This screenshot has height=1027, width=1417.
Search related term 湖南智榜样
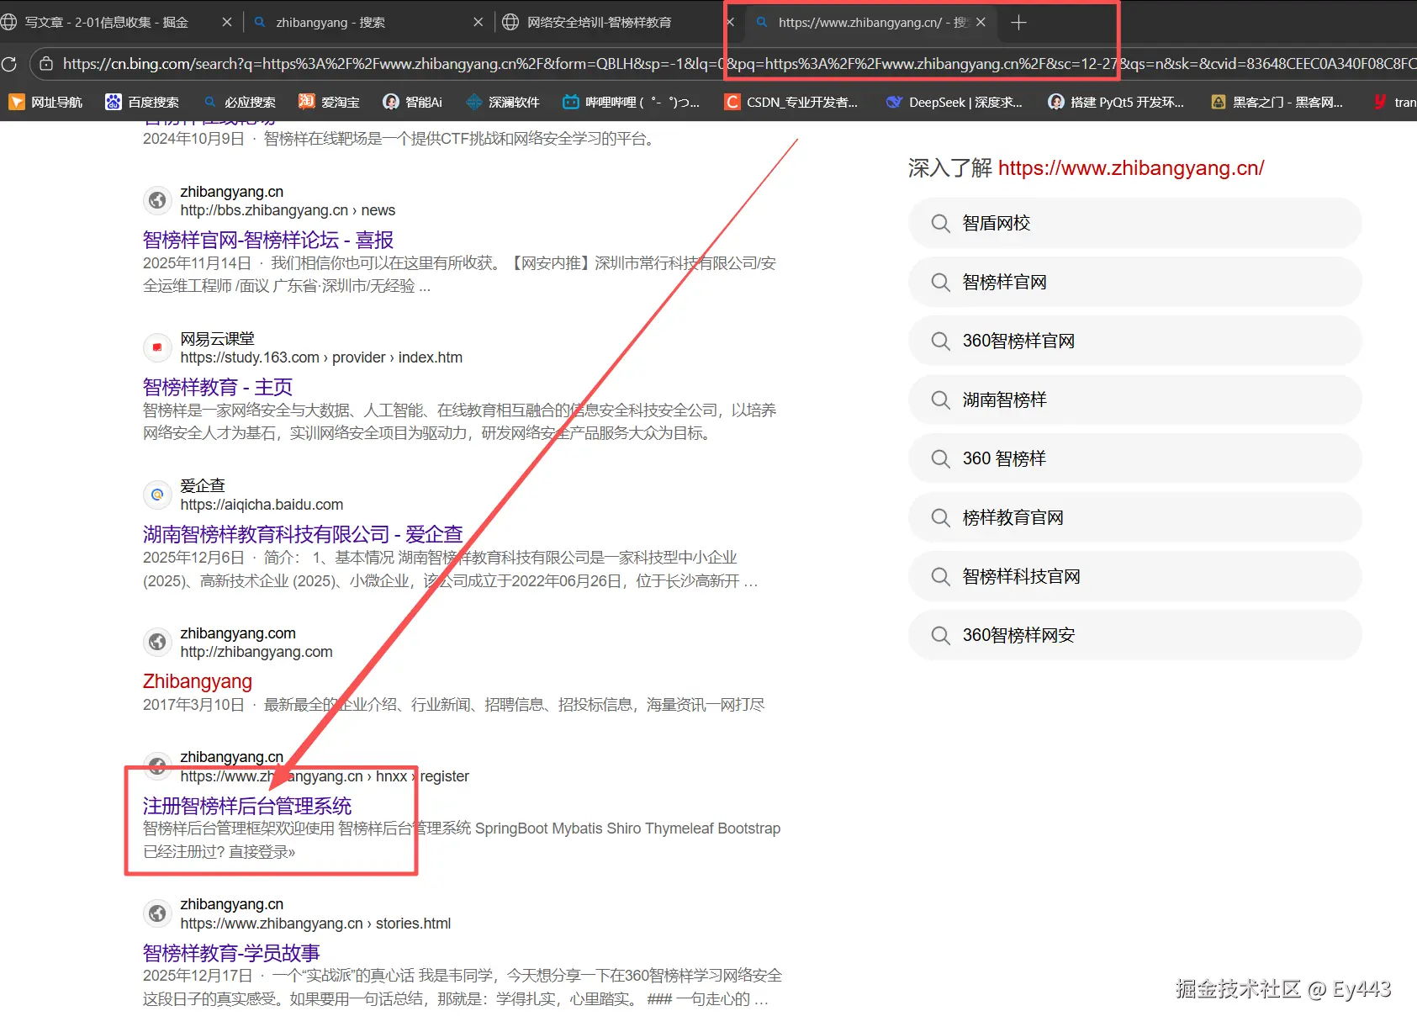pyautogui.click(x=1135, y=400)
